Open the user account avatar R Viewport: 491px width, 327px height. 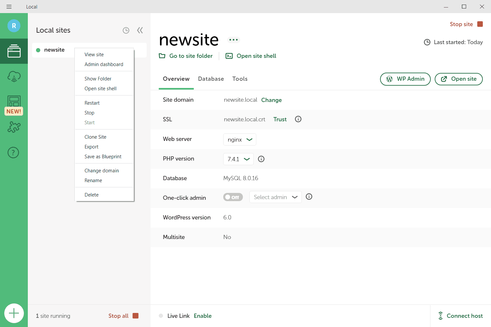click(x=14, y=26)
